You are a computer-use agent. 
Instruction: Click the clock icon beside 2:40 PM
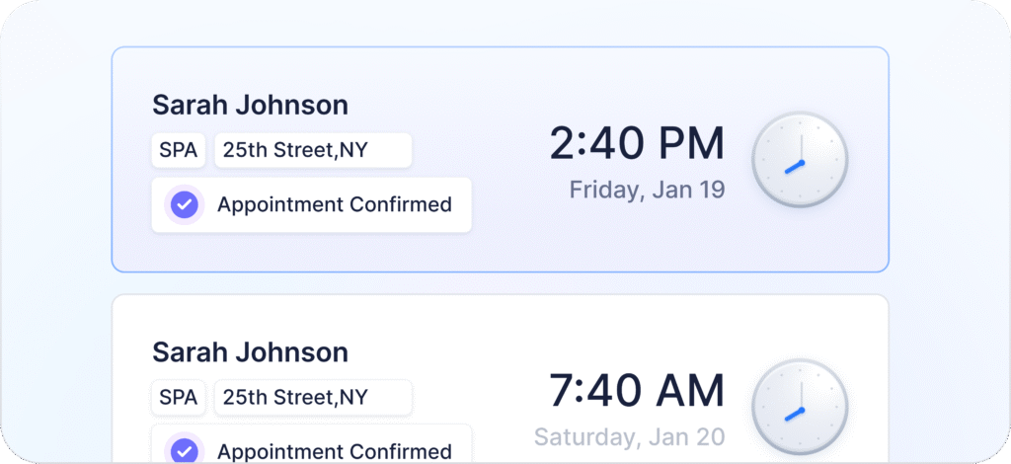click(800, 160)
